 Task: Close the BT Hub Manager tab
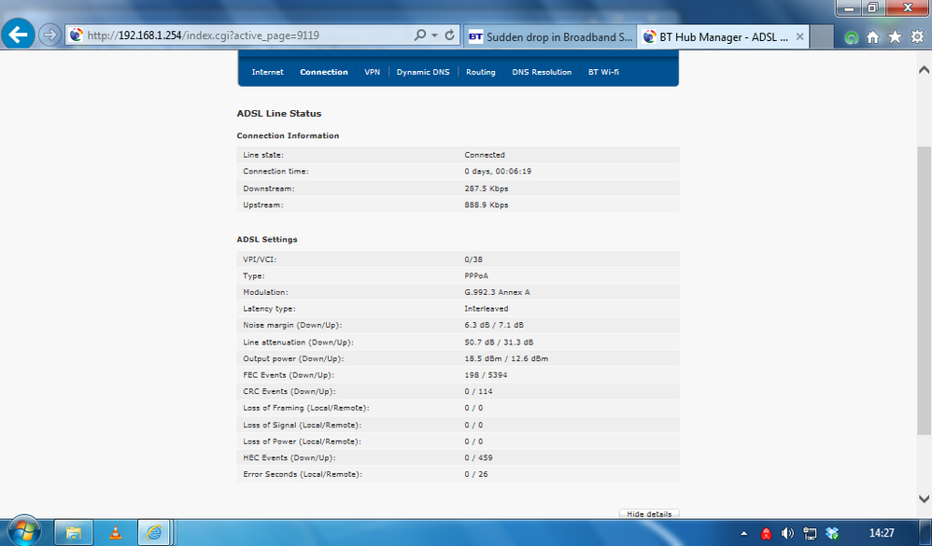(x=800, y=36)
